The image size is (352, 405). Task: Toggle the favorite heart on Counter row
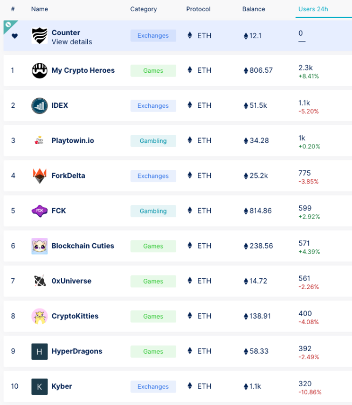15,36
